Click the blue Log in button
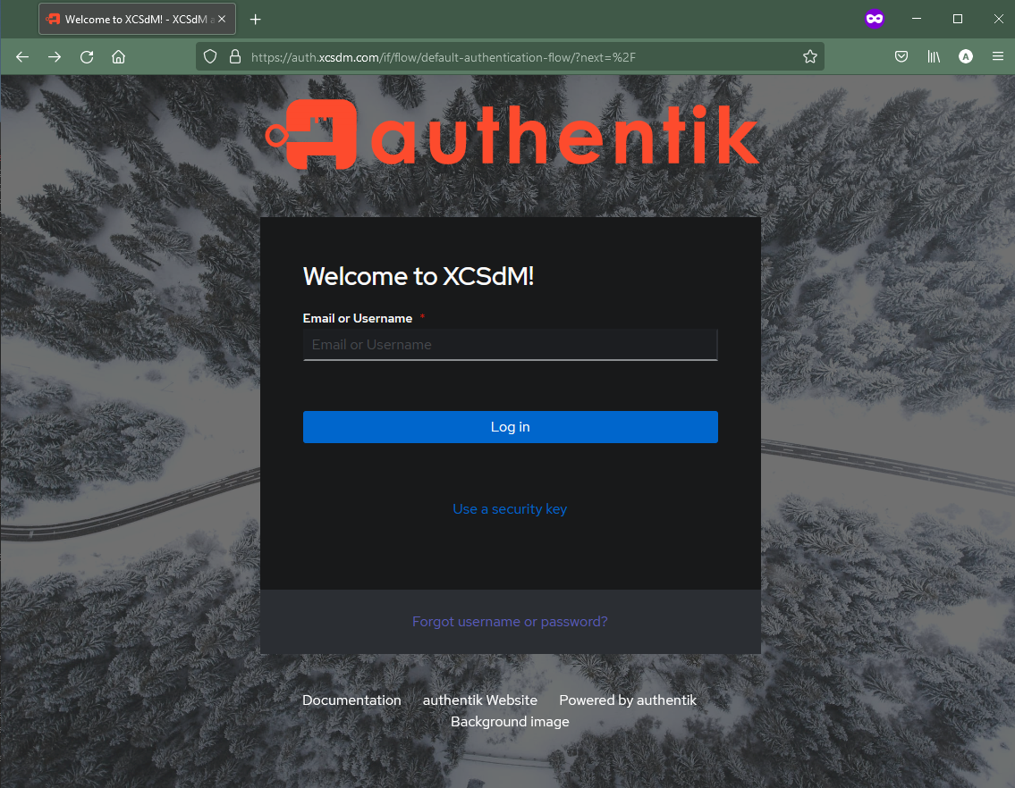This screenshot has width=1015, height=788. pos(510,427)
